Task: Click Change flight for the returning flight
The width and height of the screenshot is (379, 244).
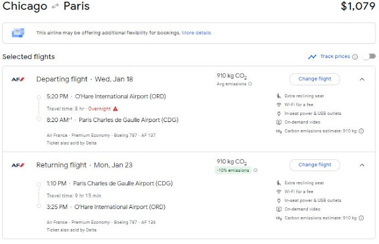Action: (314, 165)
